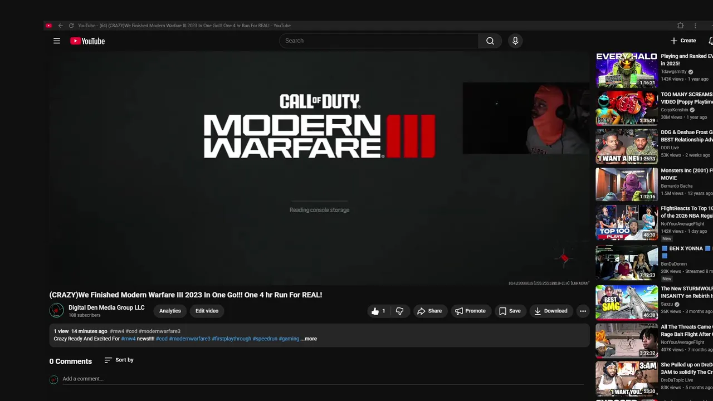The width and height of the screenshot is (713, 401).
Task: Open All The Threats Came video thumbnail
Action: tap(627, 341)
